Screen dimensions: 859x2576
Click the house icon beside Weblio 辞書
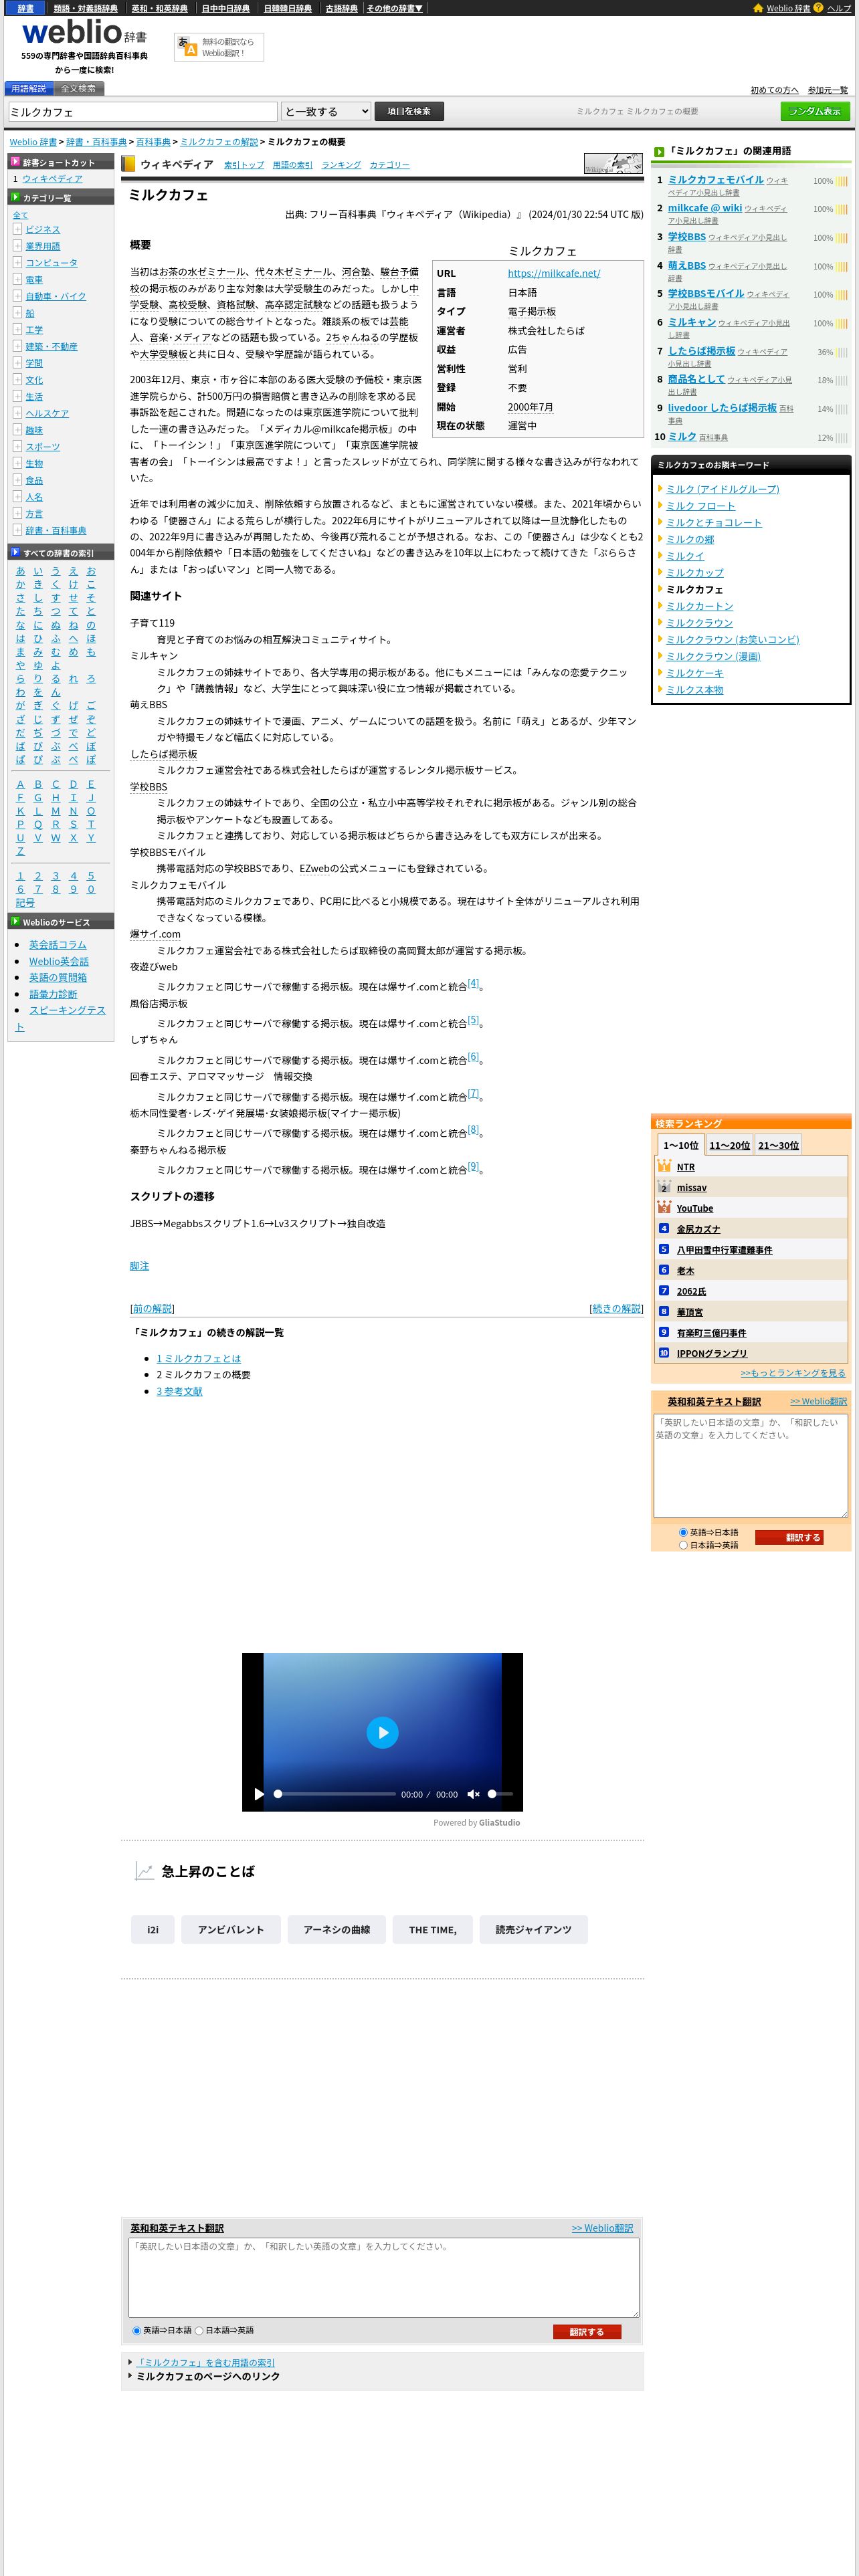click(x=758, y=8)
